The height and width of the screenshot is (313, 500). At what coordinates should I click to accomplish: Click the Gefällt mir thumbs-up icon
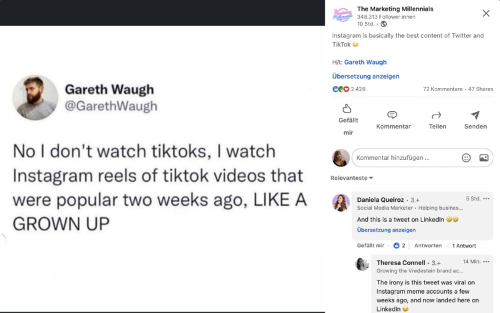pos(347,109)
